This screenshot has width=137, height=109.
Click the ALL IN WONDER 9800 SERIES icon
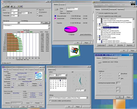102,41
